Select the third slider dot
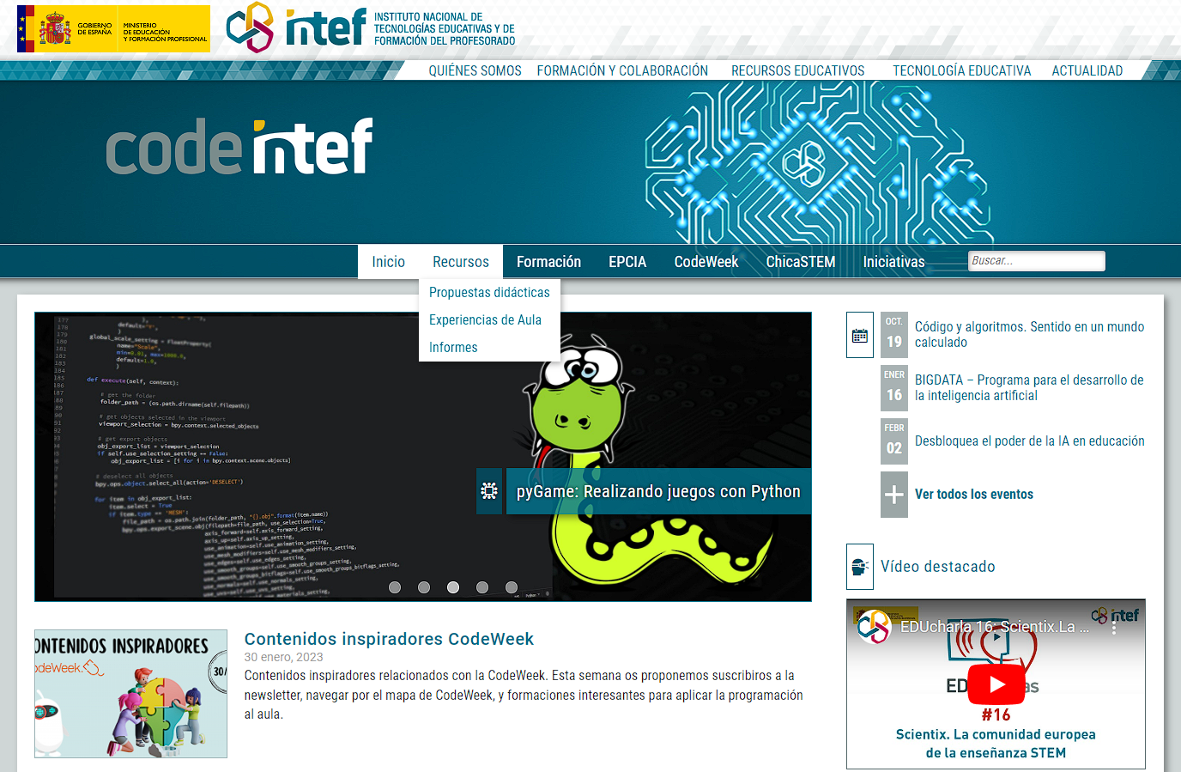1181x772 pixels. coord(453,587)
